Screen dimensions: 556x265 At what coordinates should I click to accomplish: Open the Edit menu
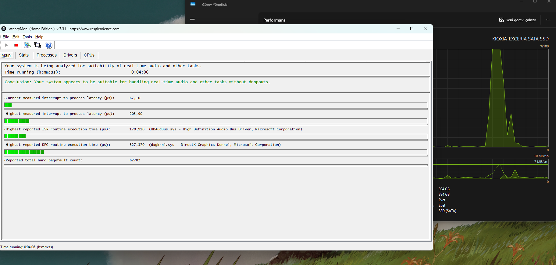[x=16, y=37]
